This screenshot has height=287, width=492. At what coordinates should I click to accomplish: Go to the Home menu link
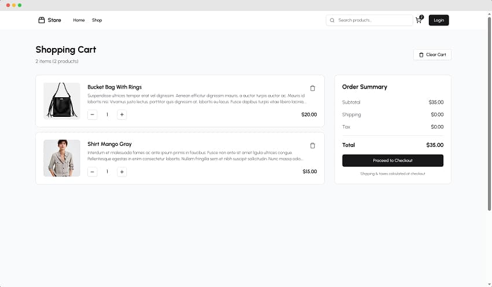(x=79, y=20)
